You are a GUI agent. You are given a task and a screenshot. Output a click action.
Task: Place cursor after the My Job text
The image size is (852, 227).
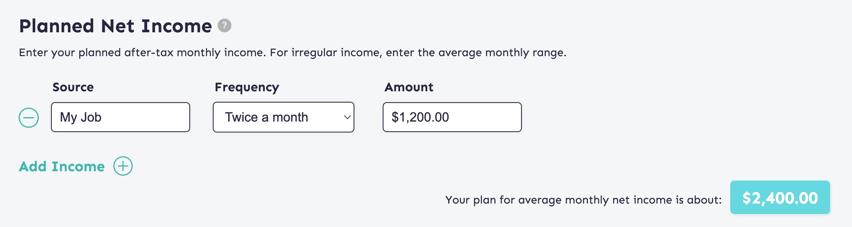pos(102,117)
